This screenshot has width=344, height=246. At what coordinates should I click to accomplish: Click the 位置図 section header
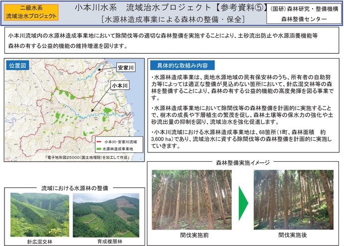(18, 66)
